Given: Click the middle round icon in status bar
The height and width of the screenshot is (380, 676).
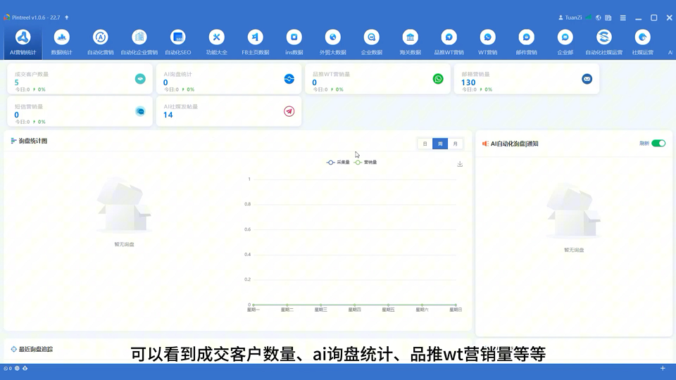Looking at the screenshot, I should 17,368.
